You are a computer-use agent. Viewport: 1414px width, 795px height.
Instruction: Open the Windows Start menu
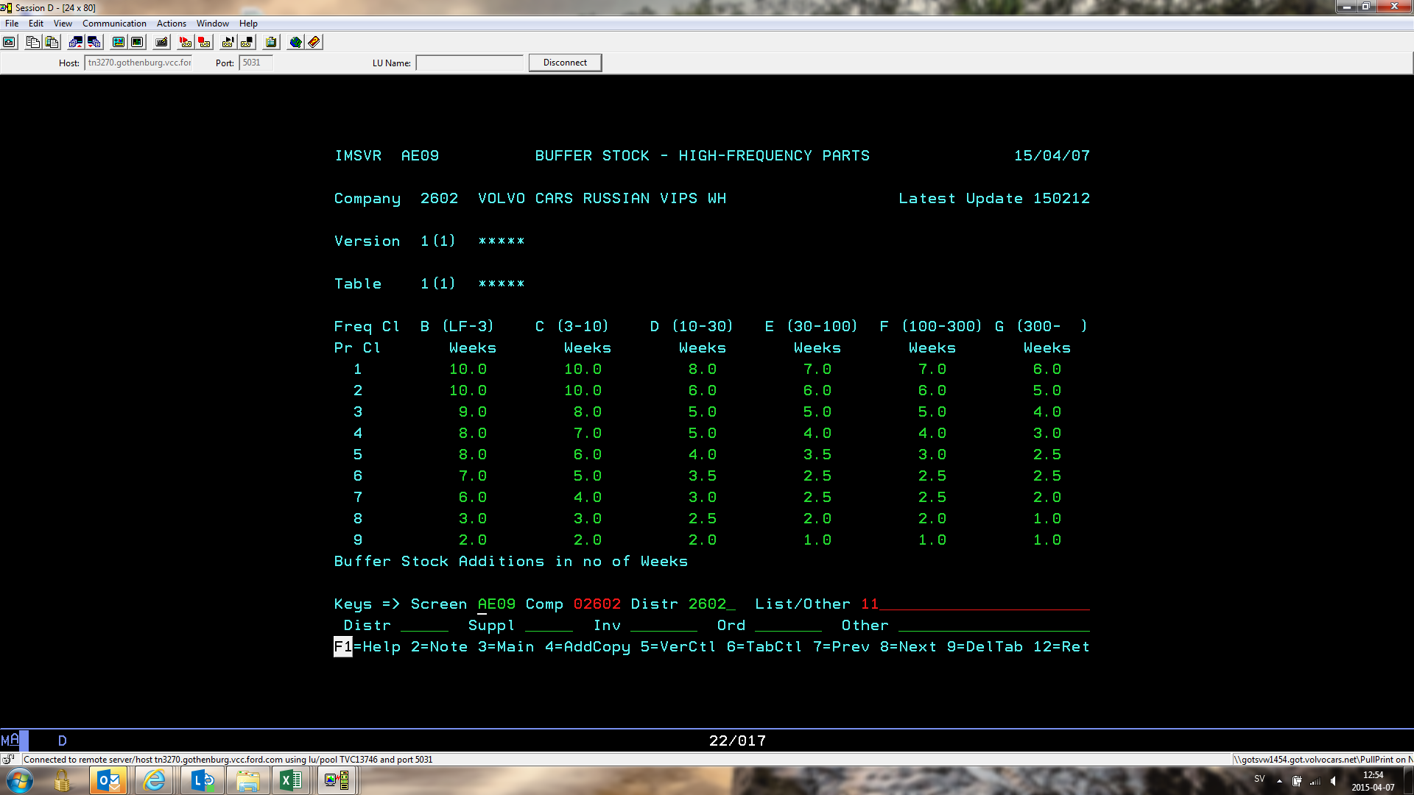tap(20, 780)
